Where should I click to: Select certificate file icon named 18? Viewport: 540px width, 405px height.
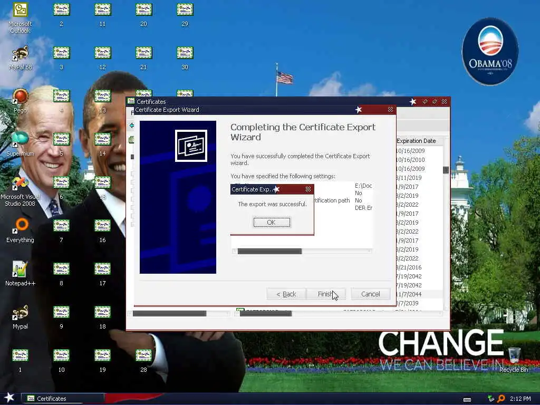[102, 317]
